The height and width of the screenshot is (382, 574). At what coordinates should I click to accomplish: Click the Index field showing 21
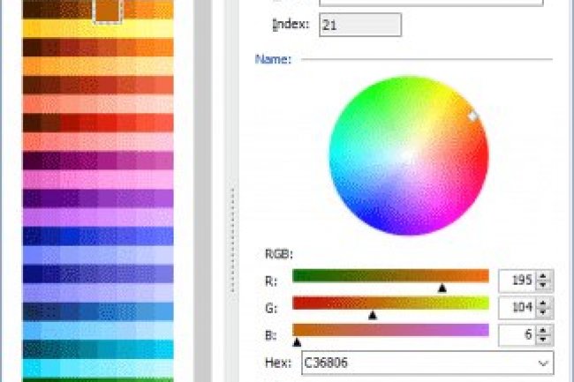tap(359, 25)
